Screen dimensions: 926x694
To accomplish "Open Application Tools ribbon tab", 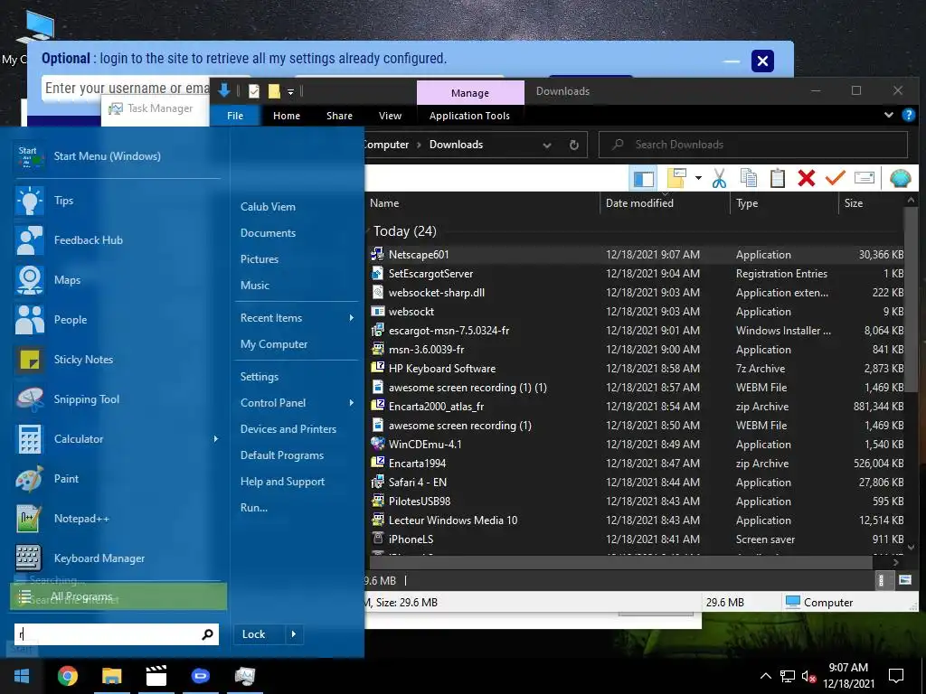I will tap(469, 116).
